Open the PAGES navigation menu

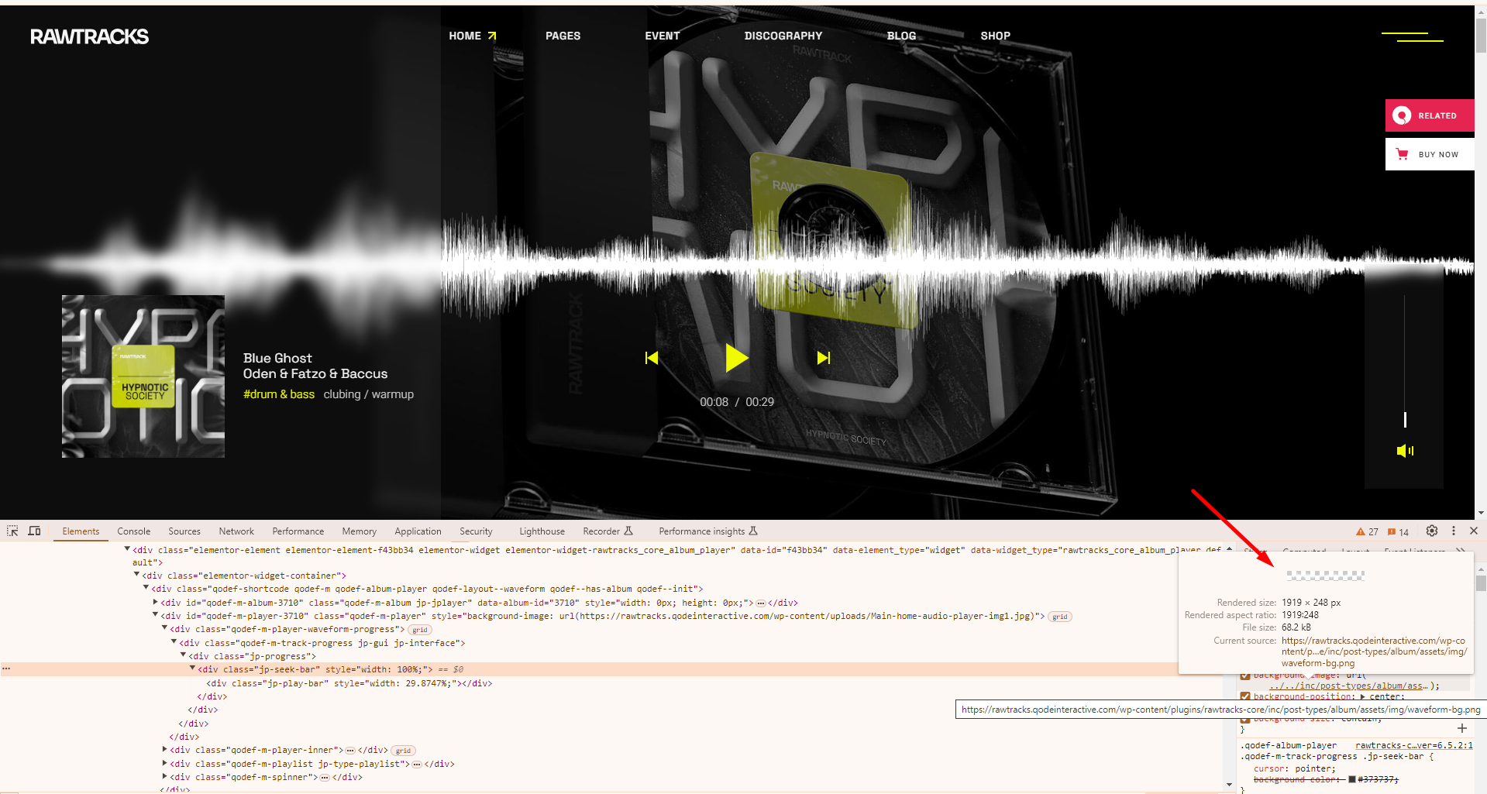tap(563, 36)
